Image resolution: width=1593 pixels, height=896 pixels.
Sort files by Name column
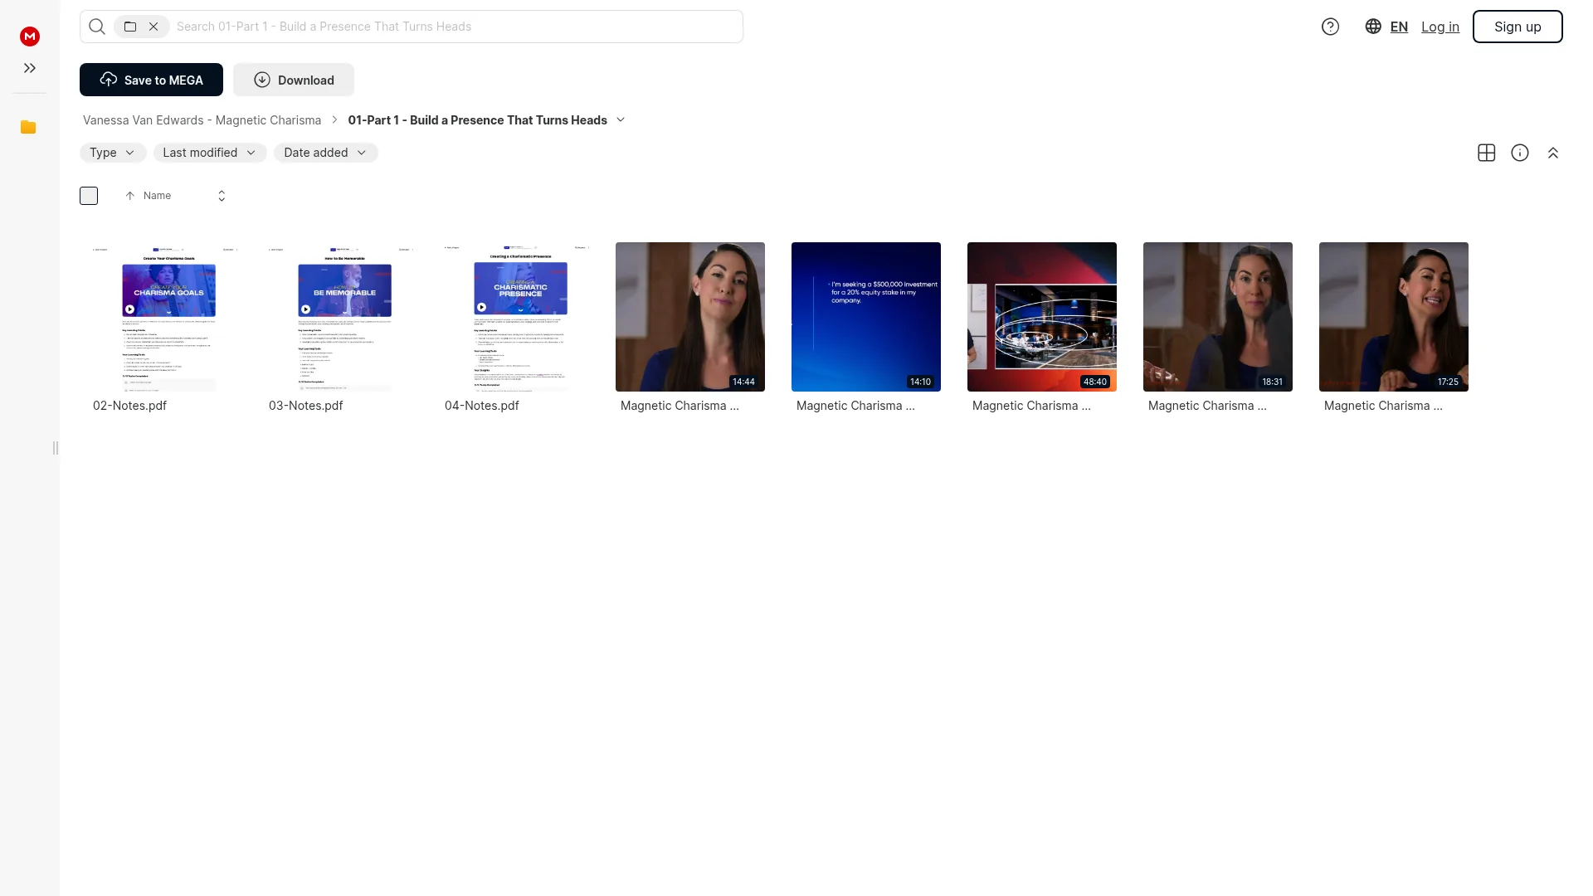pyautogui.click(x=157, y=196)
